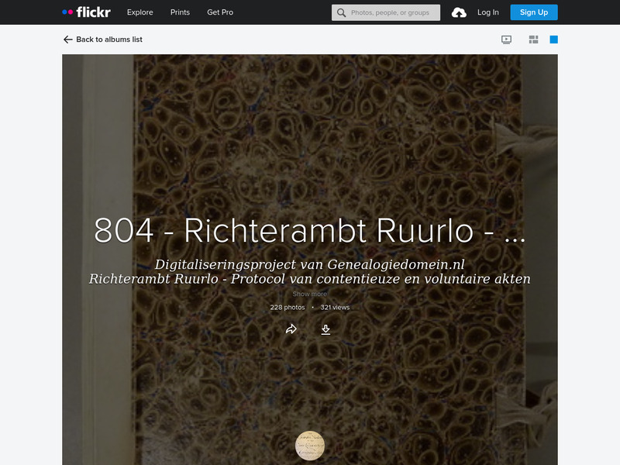Open the upload cloud icon in header
The image size is (620, 465).
[460, 12]
